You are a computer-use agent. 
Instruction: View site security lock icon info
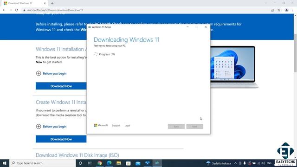coord(24,10)
